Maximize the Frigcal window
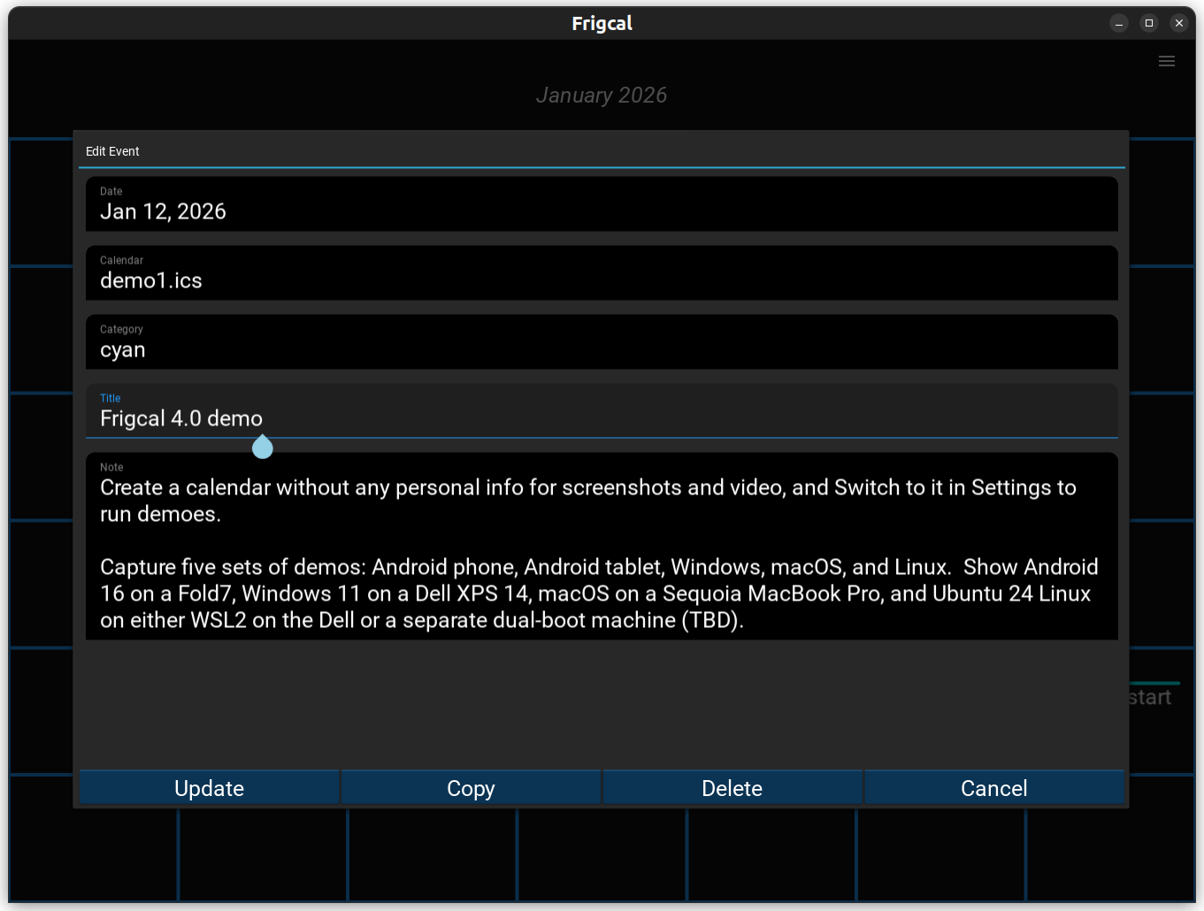 tap(1148, 24)
